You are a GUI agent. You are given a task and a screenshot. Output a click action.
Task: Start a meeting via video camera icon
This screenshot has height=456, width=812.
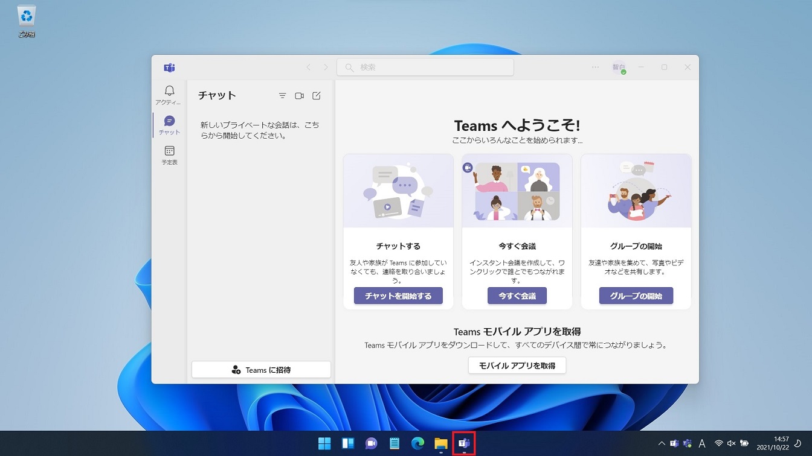(x=299, y=96)
